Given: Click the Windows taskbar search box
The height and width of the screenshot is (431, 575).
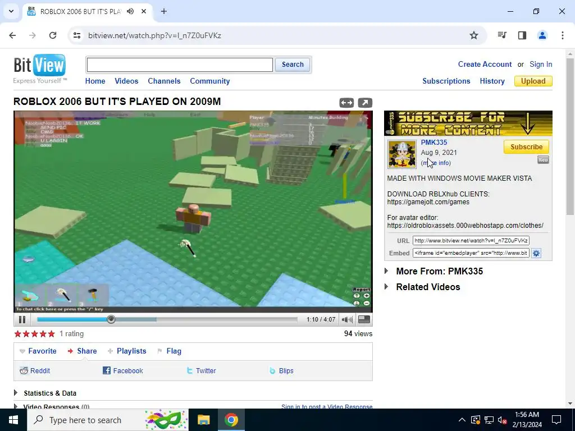Looking at the screenshot, I should coord(107,420).
